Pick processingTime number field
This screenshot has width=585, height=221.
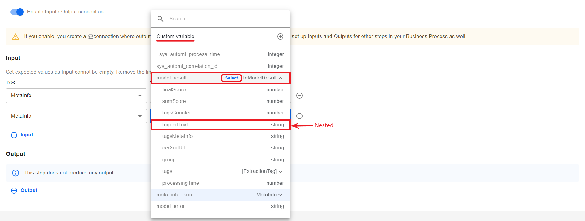coord(220,183)
